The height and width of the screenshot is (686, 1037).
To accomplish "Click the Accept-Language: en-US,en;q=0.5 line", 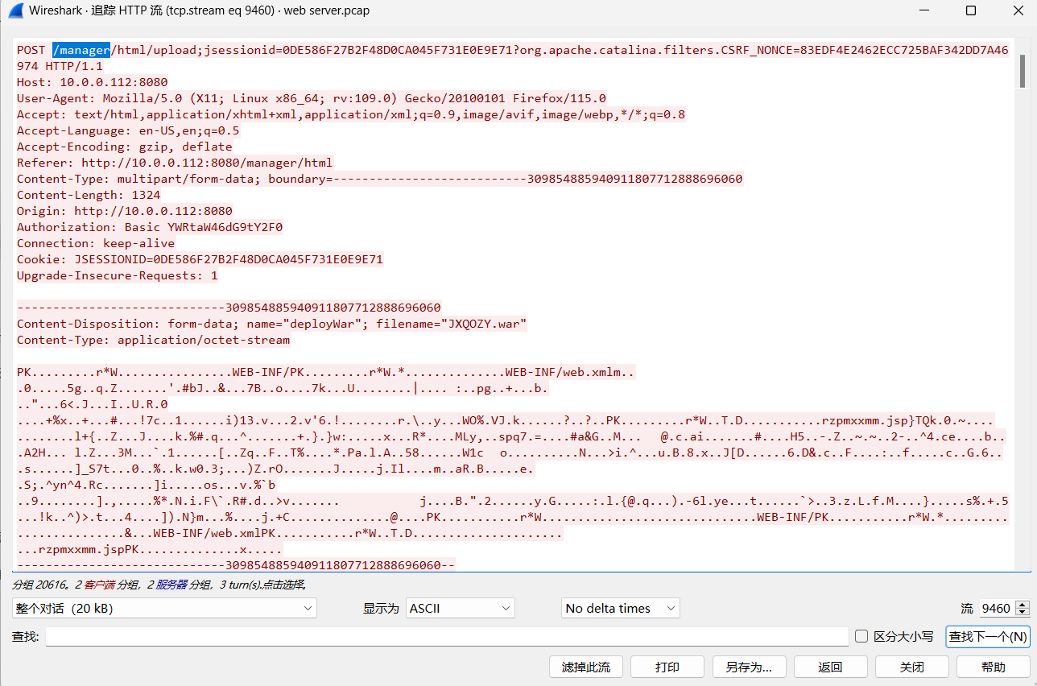I will (x=128, y=130).
